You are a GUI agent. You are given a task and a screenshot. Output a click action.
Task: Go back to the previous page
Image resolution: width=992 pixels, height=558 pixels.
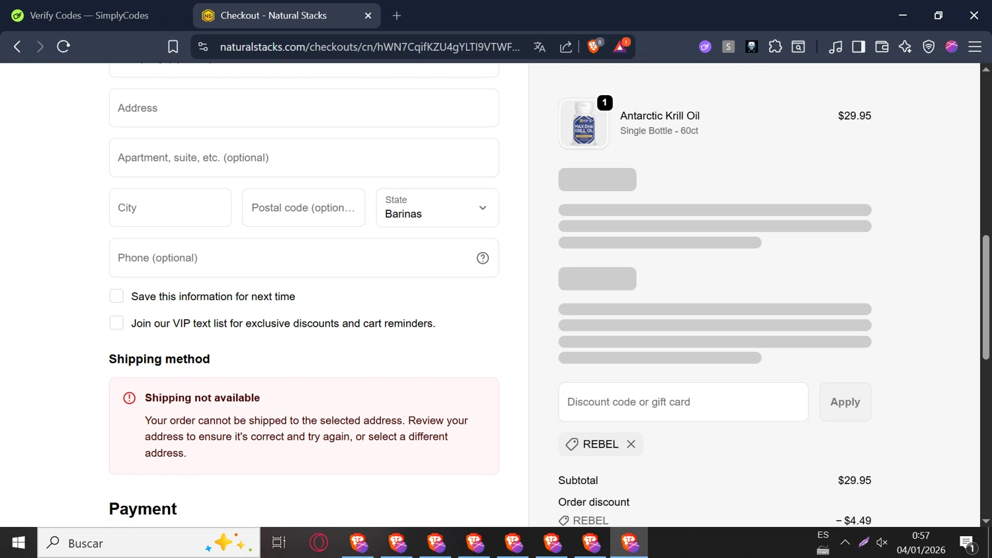[17, 46]
